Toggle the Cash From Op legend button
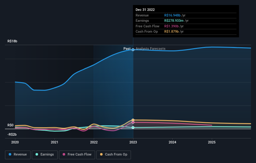Screen dimensions: 256x163 pyautogui.click(x=114, y=155)
